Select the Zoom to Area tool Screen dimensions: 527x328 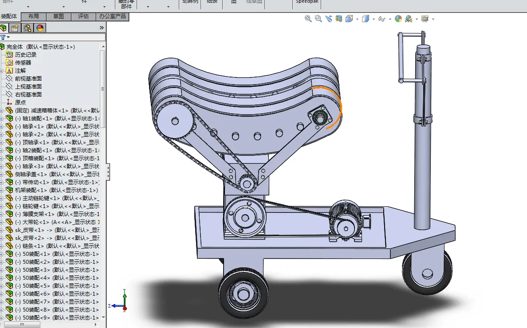click(x=318, y=19)
